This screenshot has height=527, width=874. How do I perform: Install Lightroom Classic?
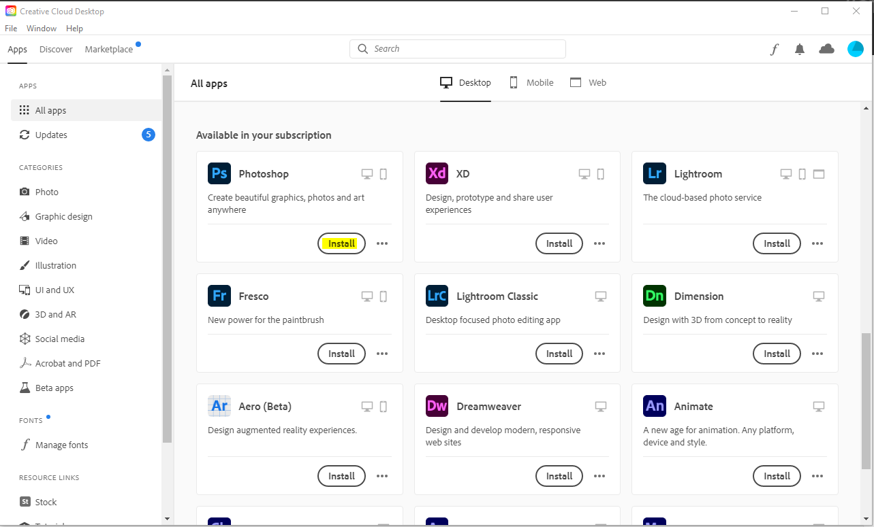[559, 354]
